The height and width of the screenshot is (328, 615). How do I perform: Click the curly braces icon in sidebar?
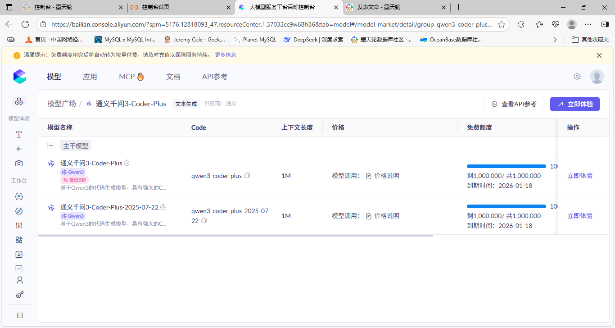[19, 197]
